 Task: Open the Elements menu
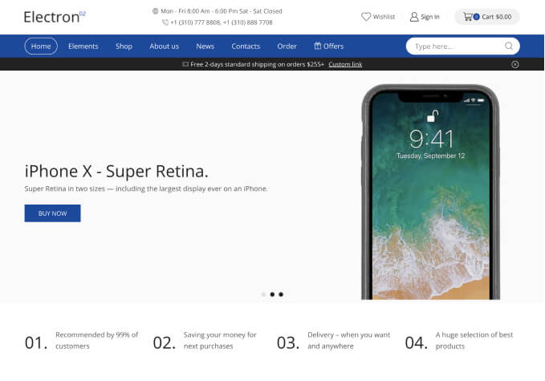83,47
